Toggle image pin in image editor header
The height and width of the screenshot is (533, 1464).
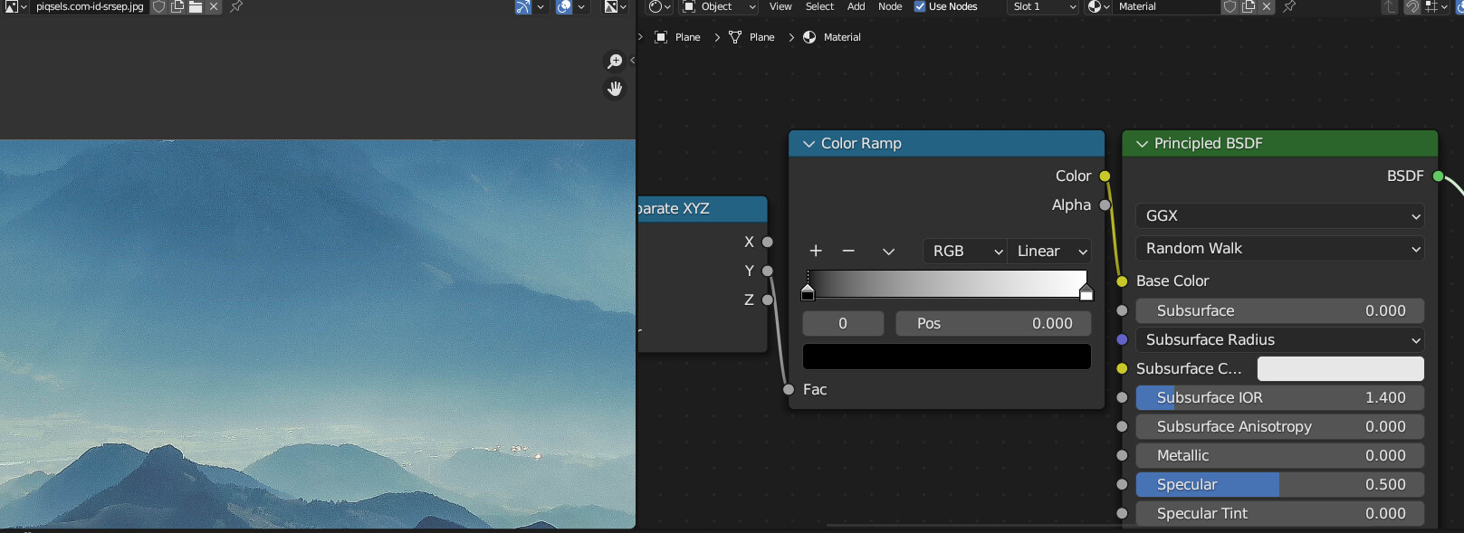(x=236, y=6)
